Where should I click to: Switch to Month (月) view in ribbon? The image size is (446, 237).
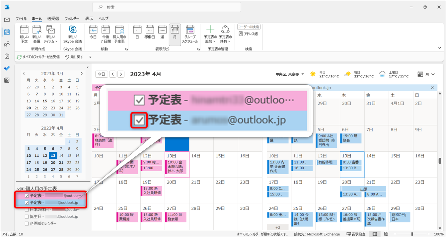pyautogui.click(x=175, y=35)
